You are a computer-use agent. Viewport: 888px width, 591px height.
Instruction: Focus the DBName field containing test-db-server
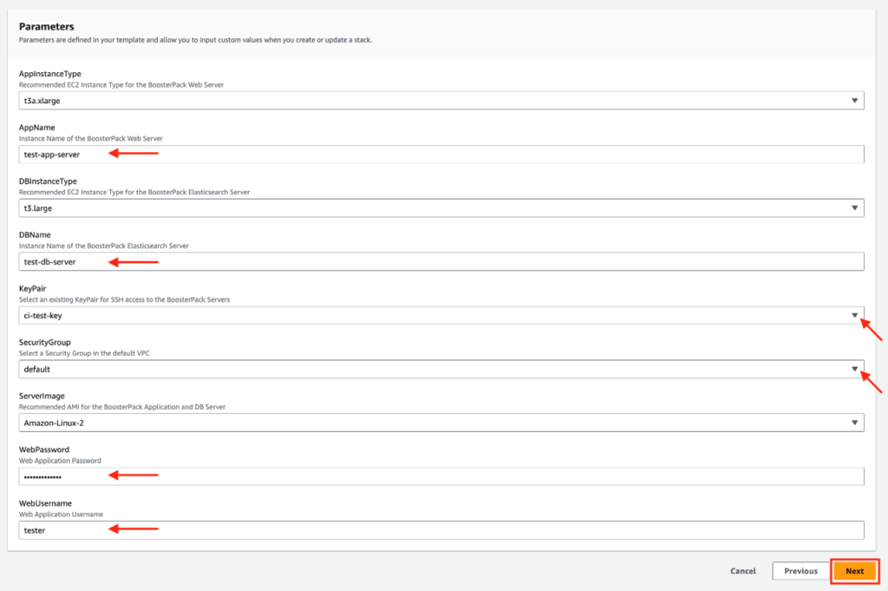pos(441,262)
